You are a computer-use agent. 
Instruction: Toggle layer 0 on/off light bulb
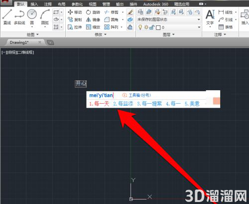click(x=140, y=27)
